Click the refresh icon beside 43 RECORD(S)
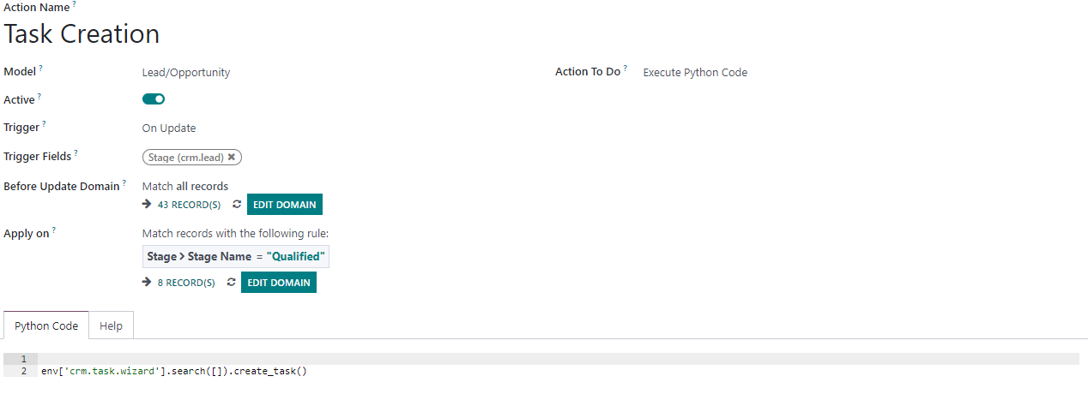Screen dimensions: 1088x400 237,206
